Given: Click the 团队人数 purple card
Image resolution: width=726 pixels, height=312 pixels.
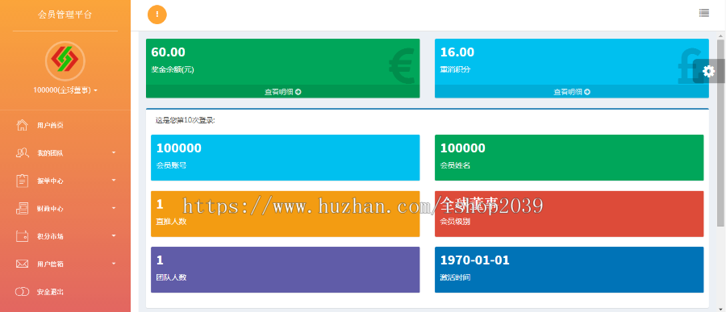Looking at the screenshot, I should point(286,269).
